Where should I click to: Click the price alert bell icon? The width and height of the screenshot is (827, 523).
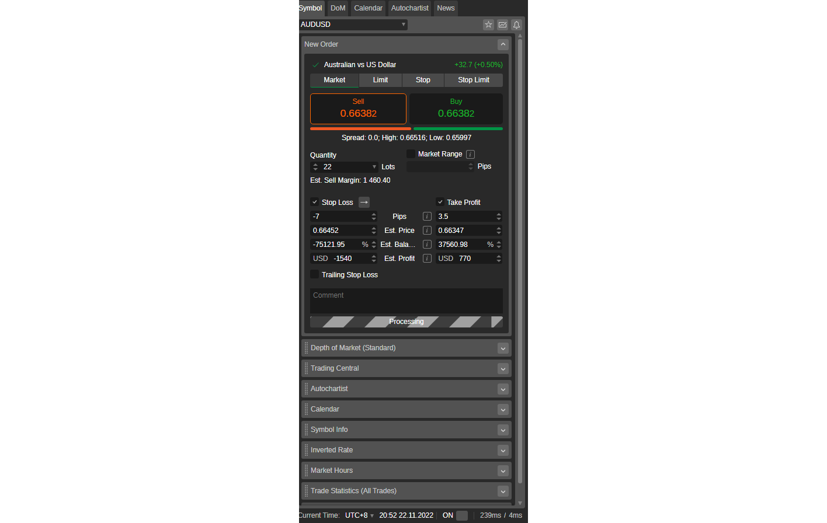[516, 25]
